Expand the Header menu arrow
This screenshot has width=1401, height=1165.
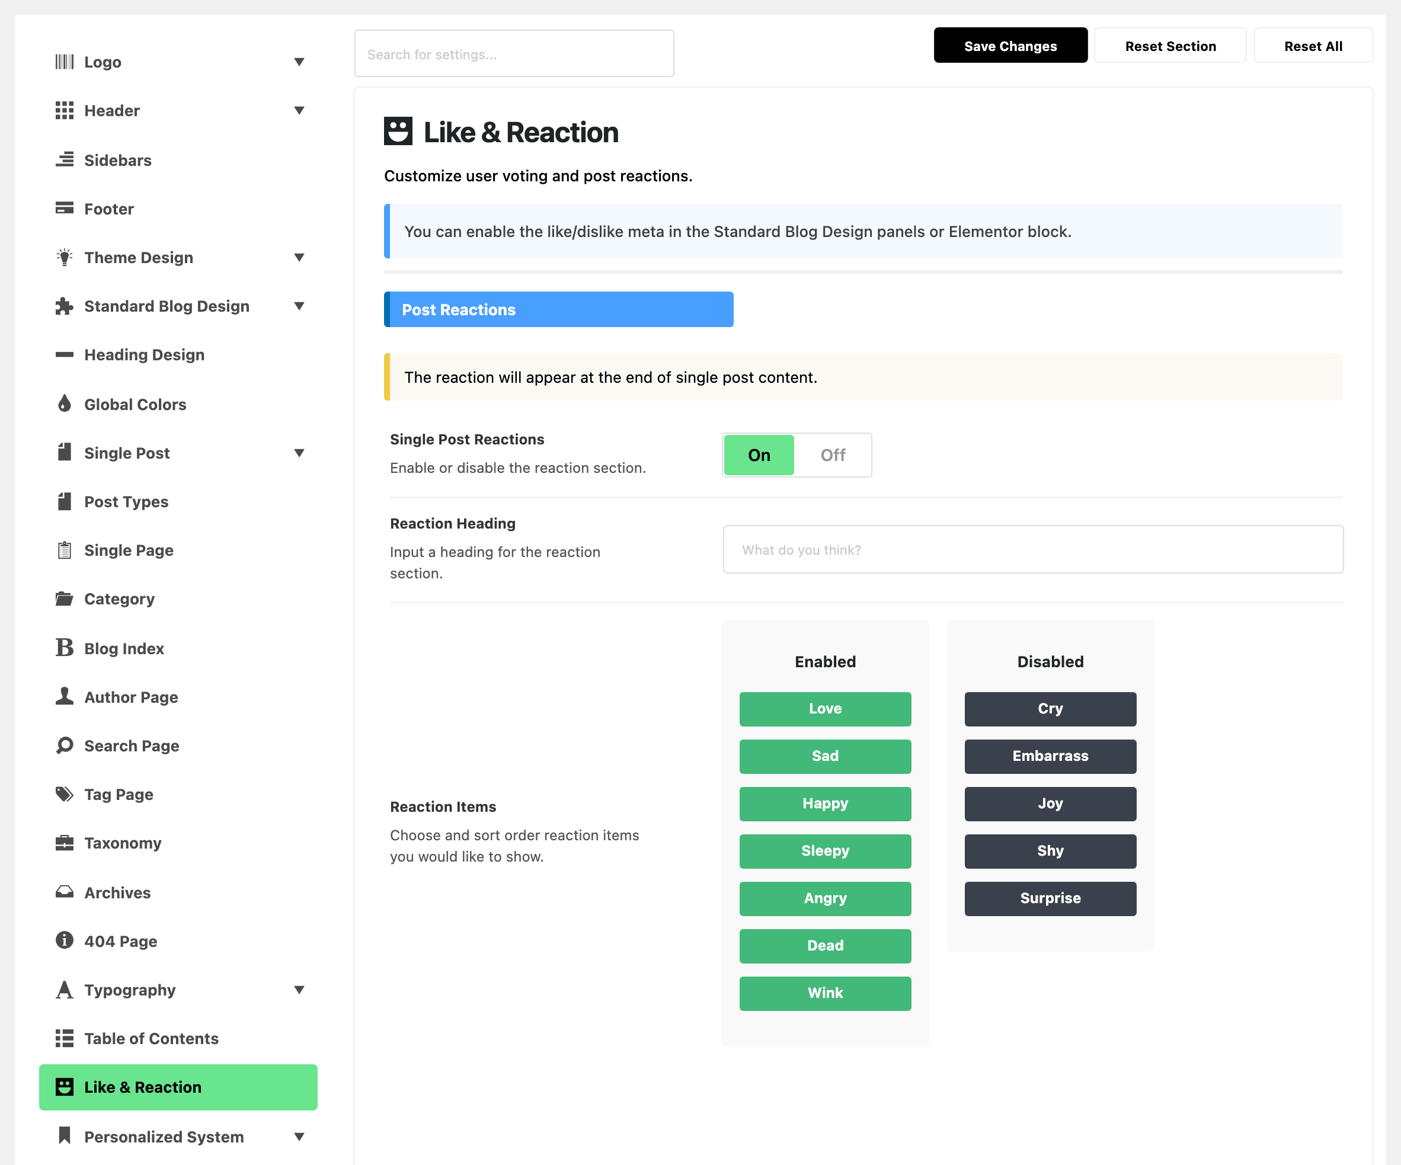click(x=299, y=110)
